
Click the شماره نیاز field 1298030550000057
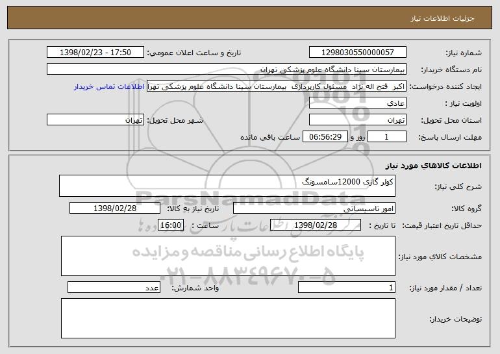(x=357, y=53)
